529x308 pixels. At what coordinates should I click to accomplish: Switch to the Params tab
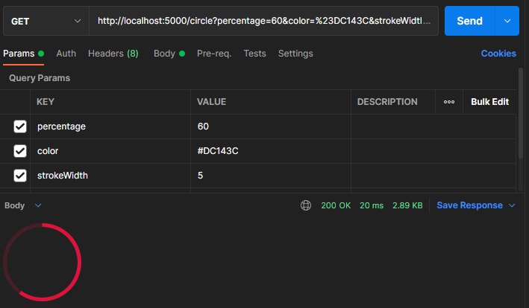(23, 54)
